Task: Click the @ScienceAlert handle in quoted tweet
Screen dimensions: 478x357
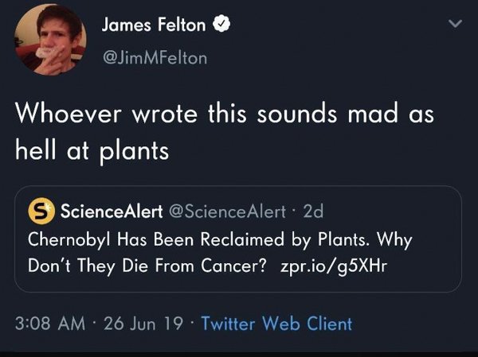Action: 227,211
